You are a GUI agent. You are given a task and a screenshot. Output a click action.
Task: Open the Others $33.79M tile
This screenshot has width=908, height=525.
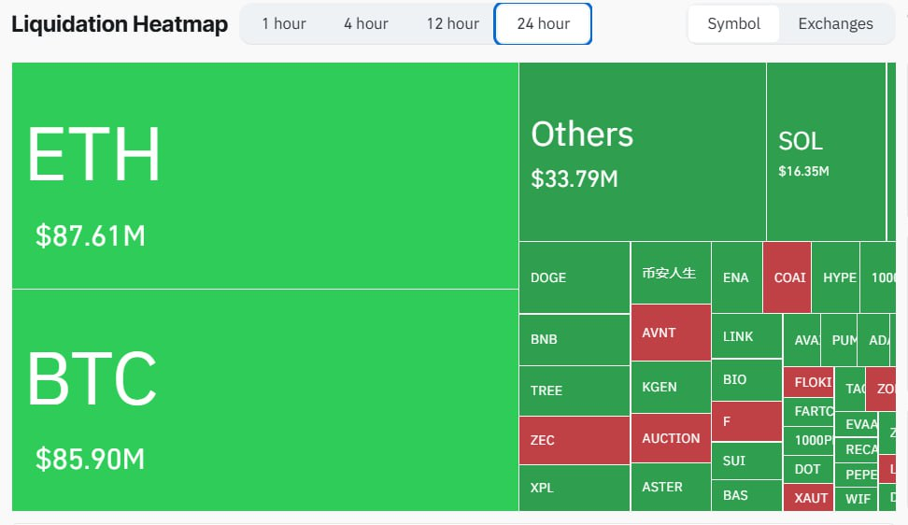pyautogui.click(x=642, y=152)
